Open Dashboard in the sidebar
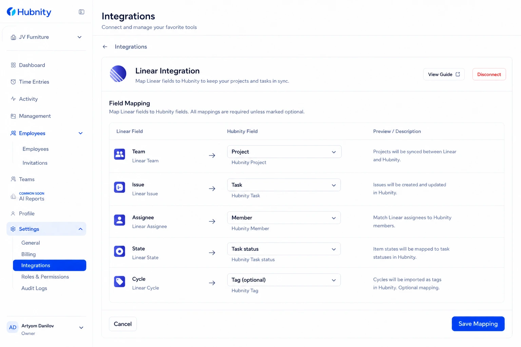Image resolution: width=521 pixels, height=347 pixels. (x=32, y=65)
